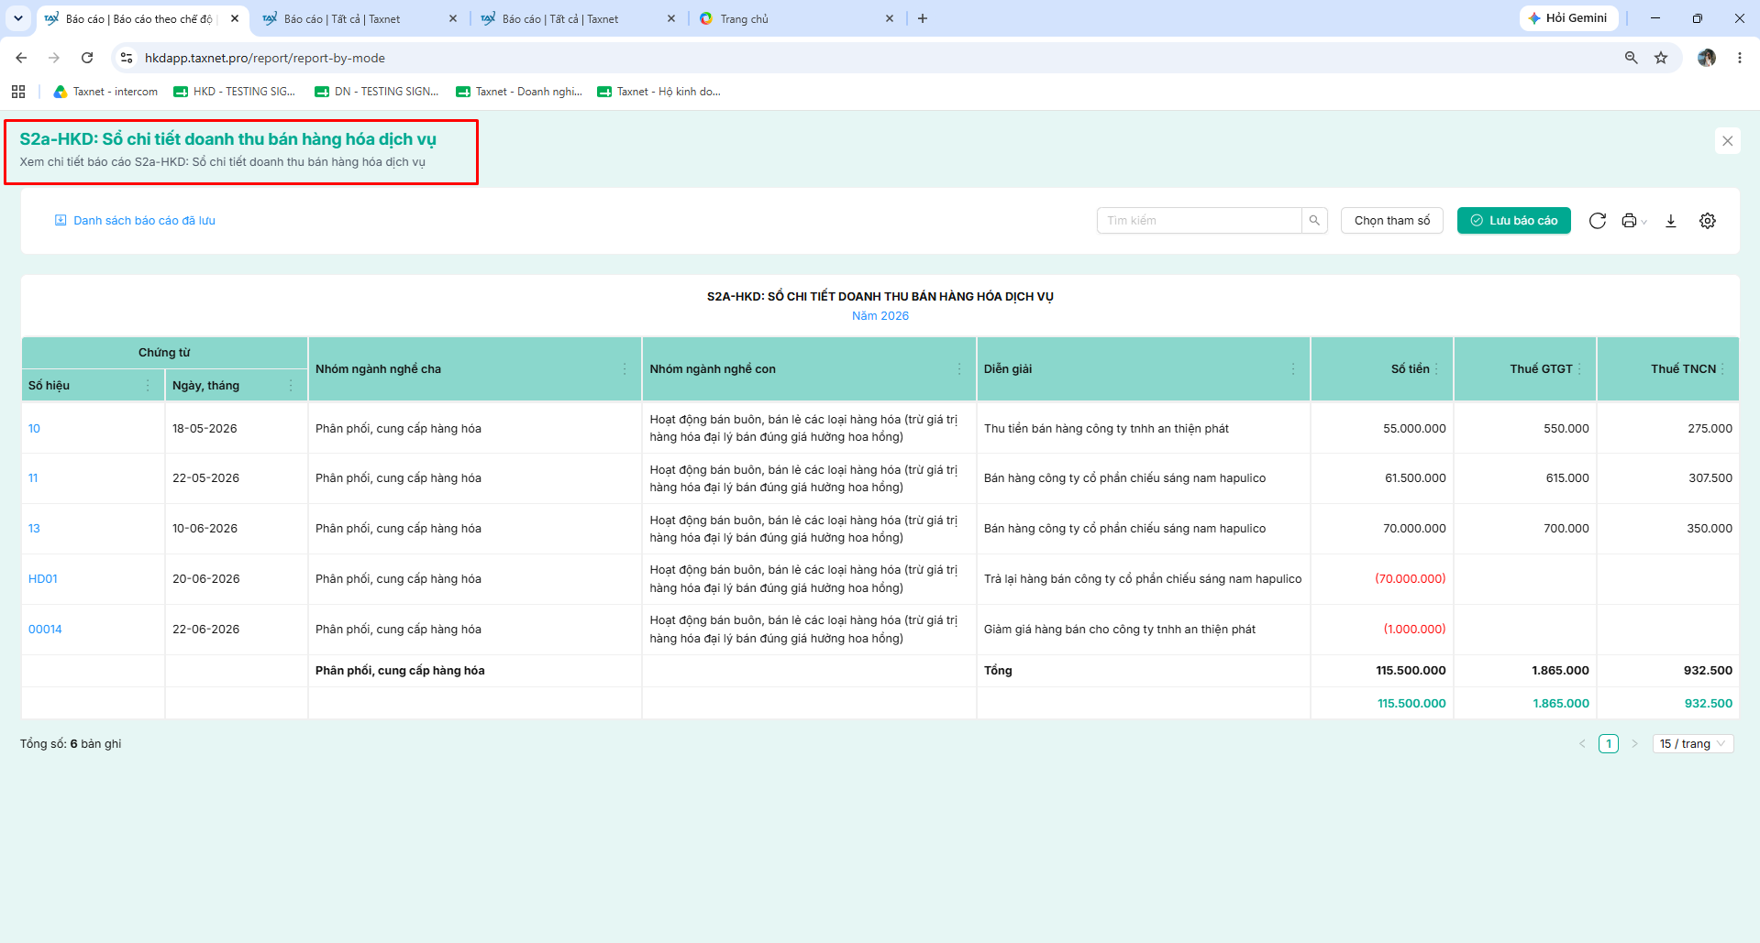Open Diễn giải column options menu
This screenshot has height=943, width=1760.
(x=1293, y=369)
